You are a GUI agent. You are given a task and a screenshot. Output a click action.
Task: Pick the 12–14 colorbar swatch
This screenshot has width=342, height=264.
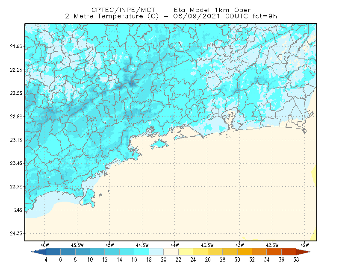pyautogui.click(x=112, y=252)
